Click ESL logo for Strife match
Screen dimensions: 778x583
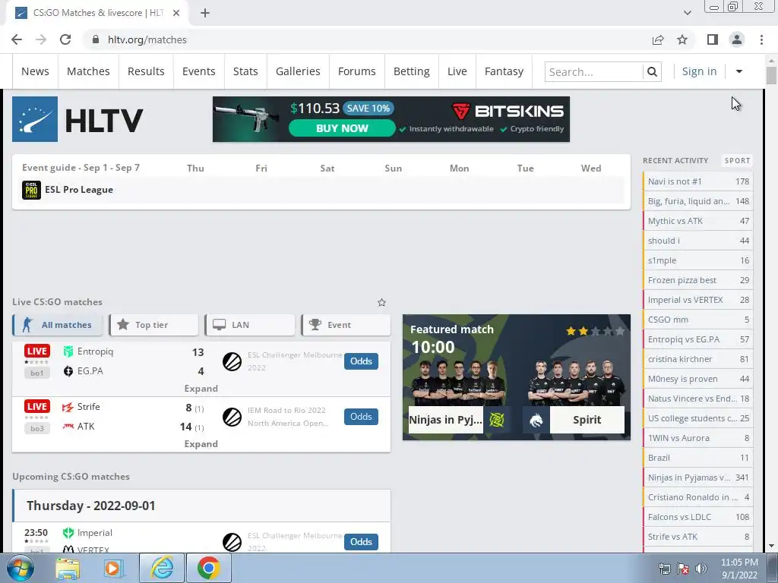(232, 417)
